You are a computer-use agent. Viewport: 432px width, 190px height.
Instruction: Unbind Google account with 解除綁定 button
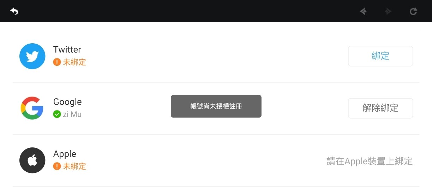tap(380, 108)
